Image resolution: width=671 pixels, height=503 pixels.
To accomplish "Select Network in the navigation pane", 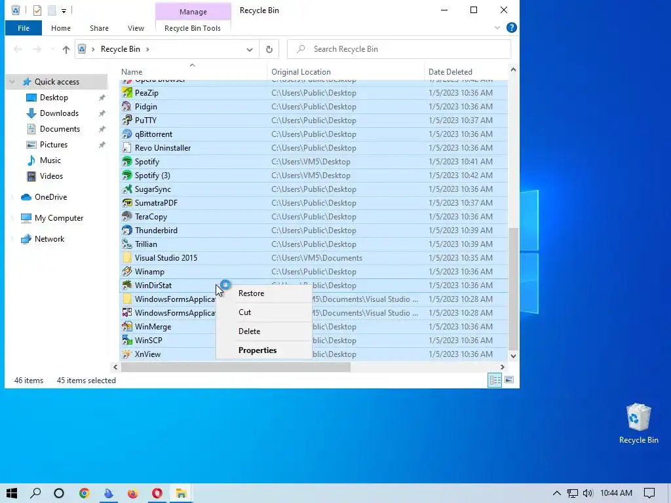I will [49, 238].
